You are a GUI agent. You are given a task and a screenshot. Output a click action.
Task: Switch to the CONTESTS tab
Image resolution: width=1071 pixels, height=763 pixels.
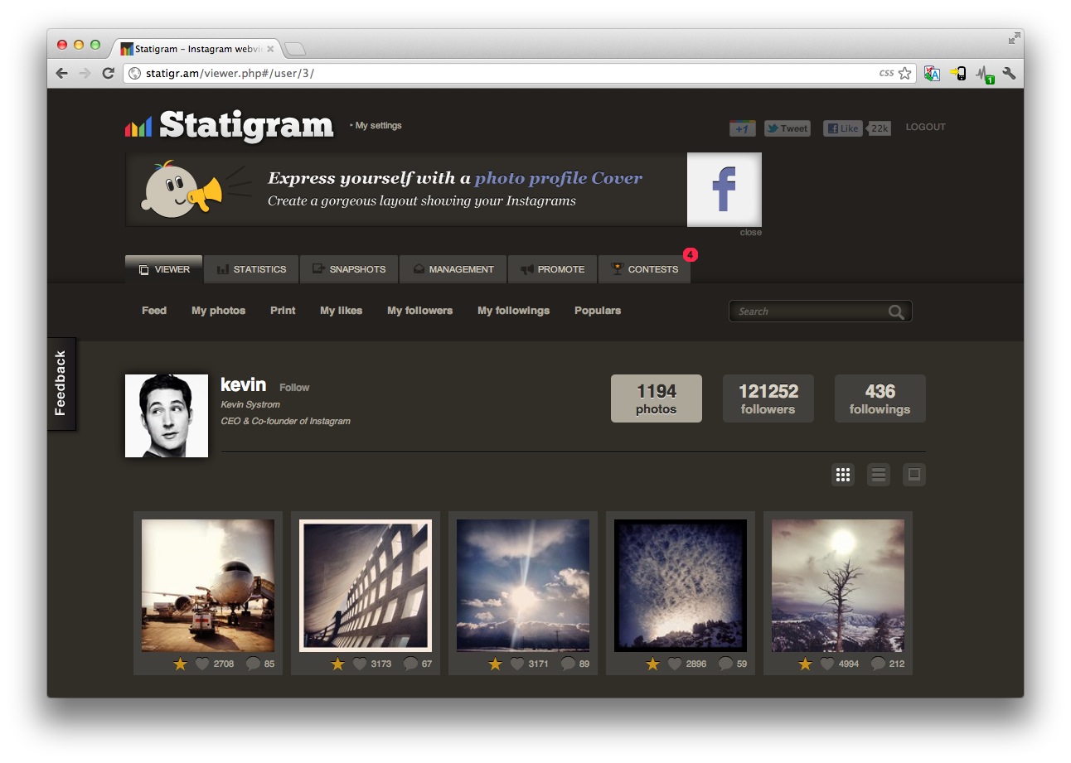coord(644,269)
